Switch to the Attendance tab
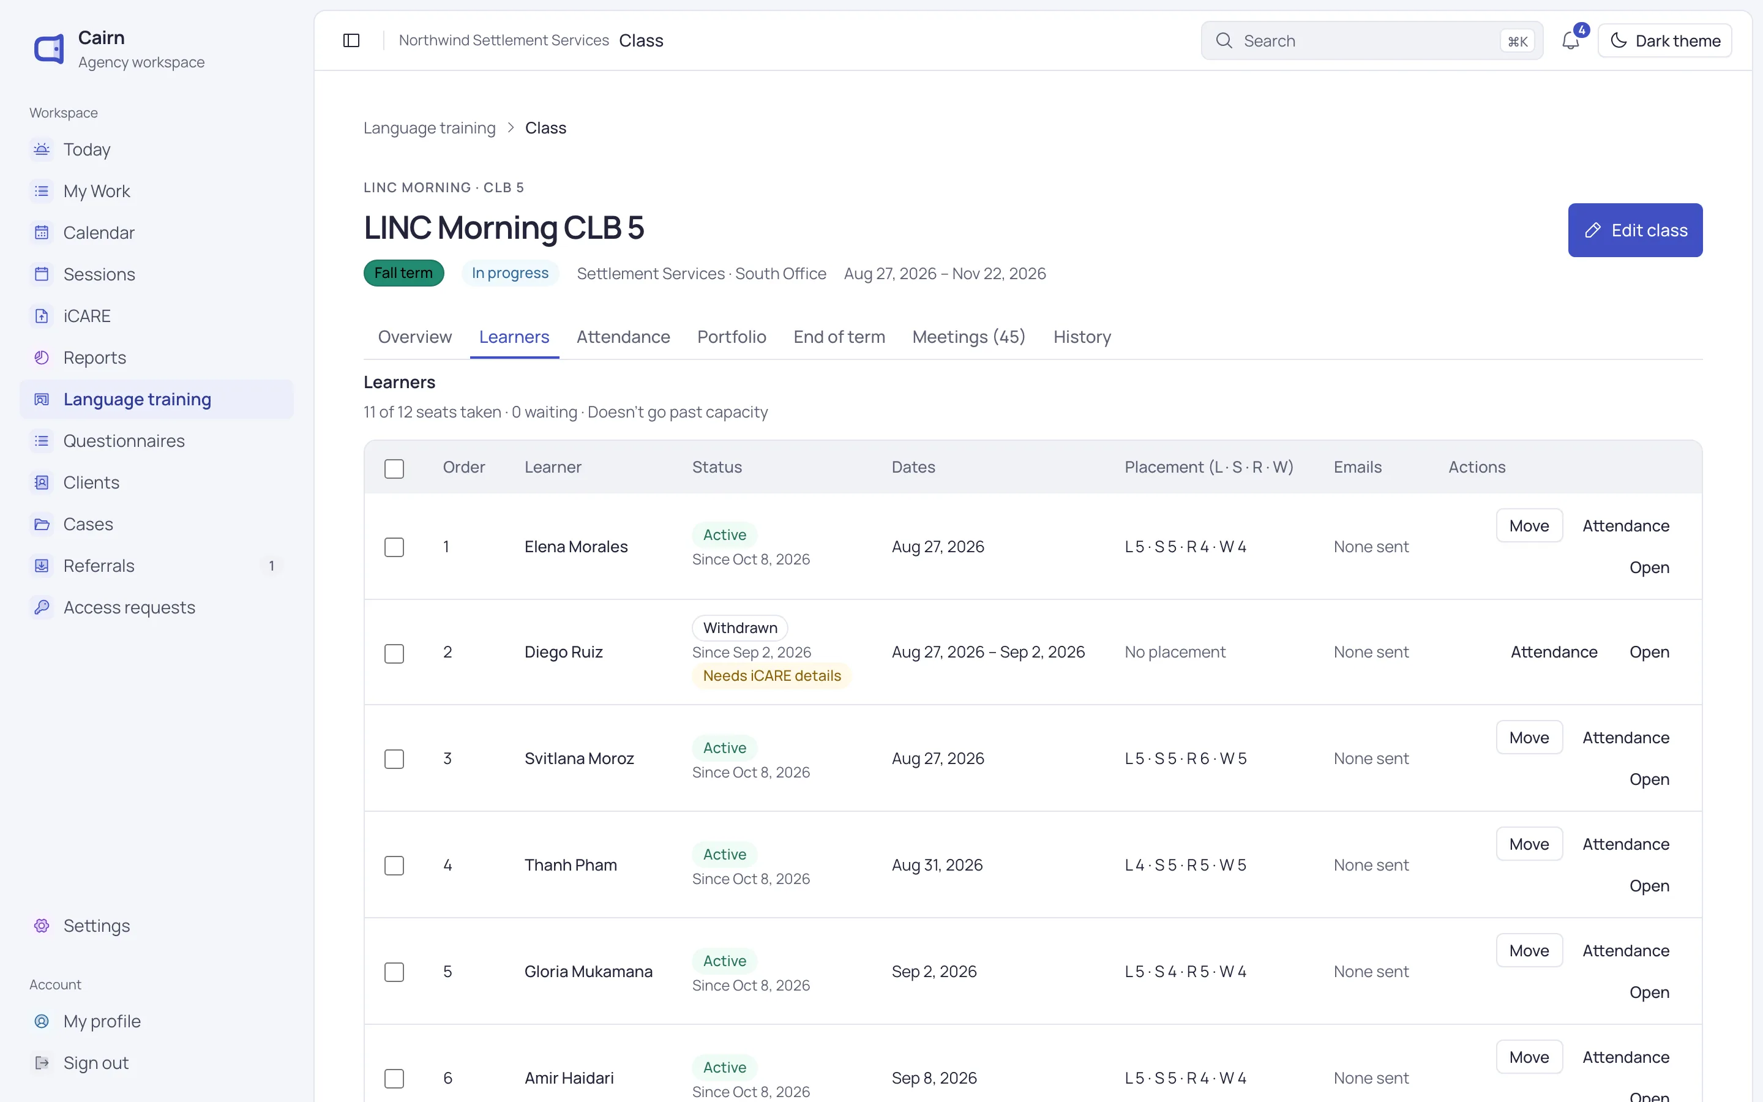This screenshot has height=1102, width=1763. point(623,337)
